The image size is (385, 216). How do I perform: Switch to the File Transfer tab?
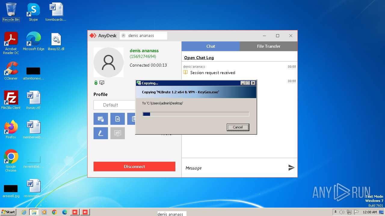point(269,46)
